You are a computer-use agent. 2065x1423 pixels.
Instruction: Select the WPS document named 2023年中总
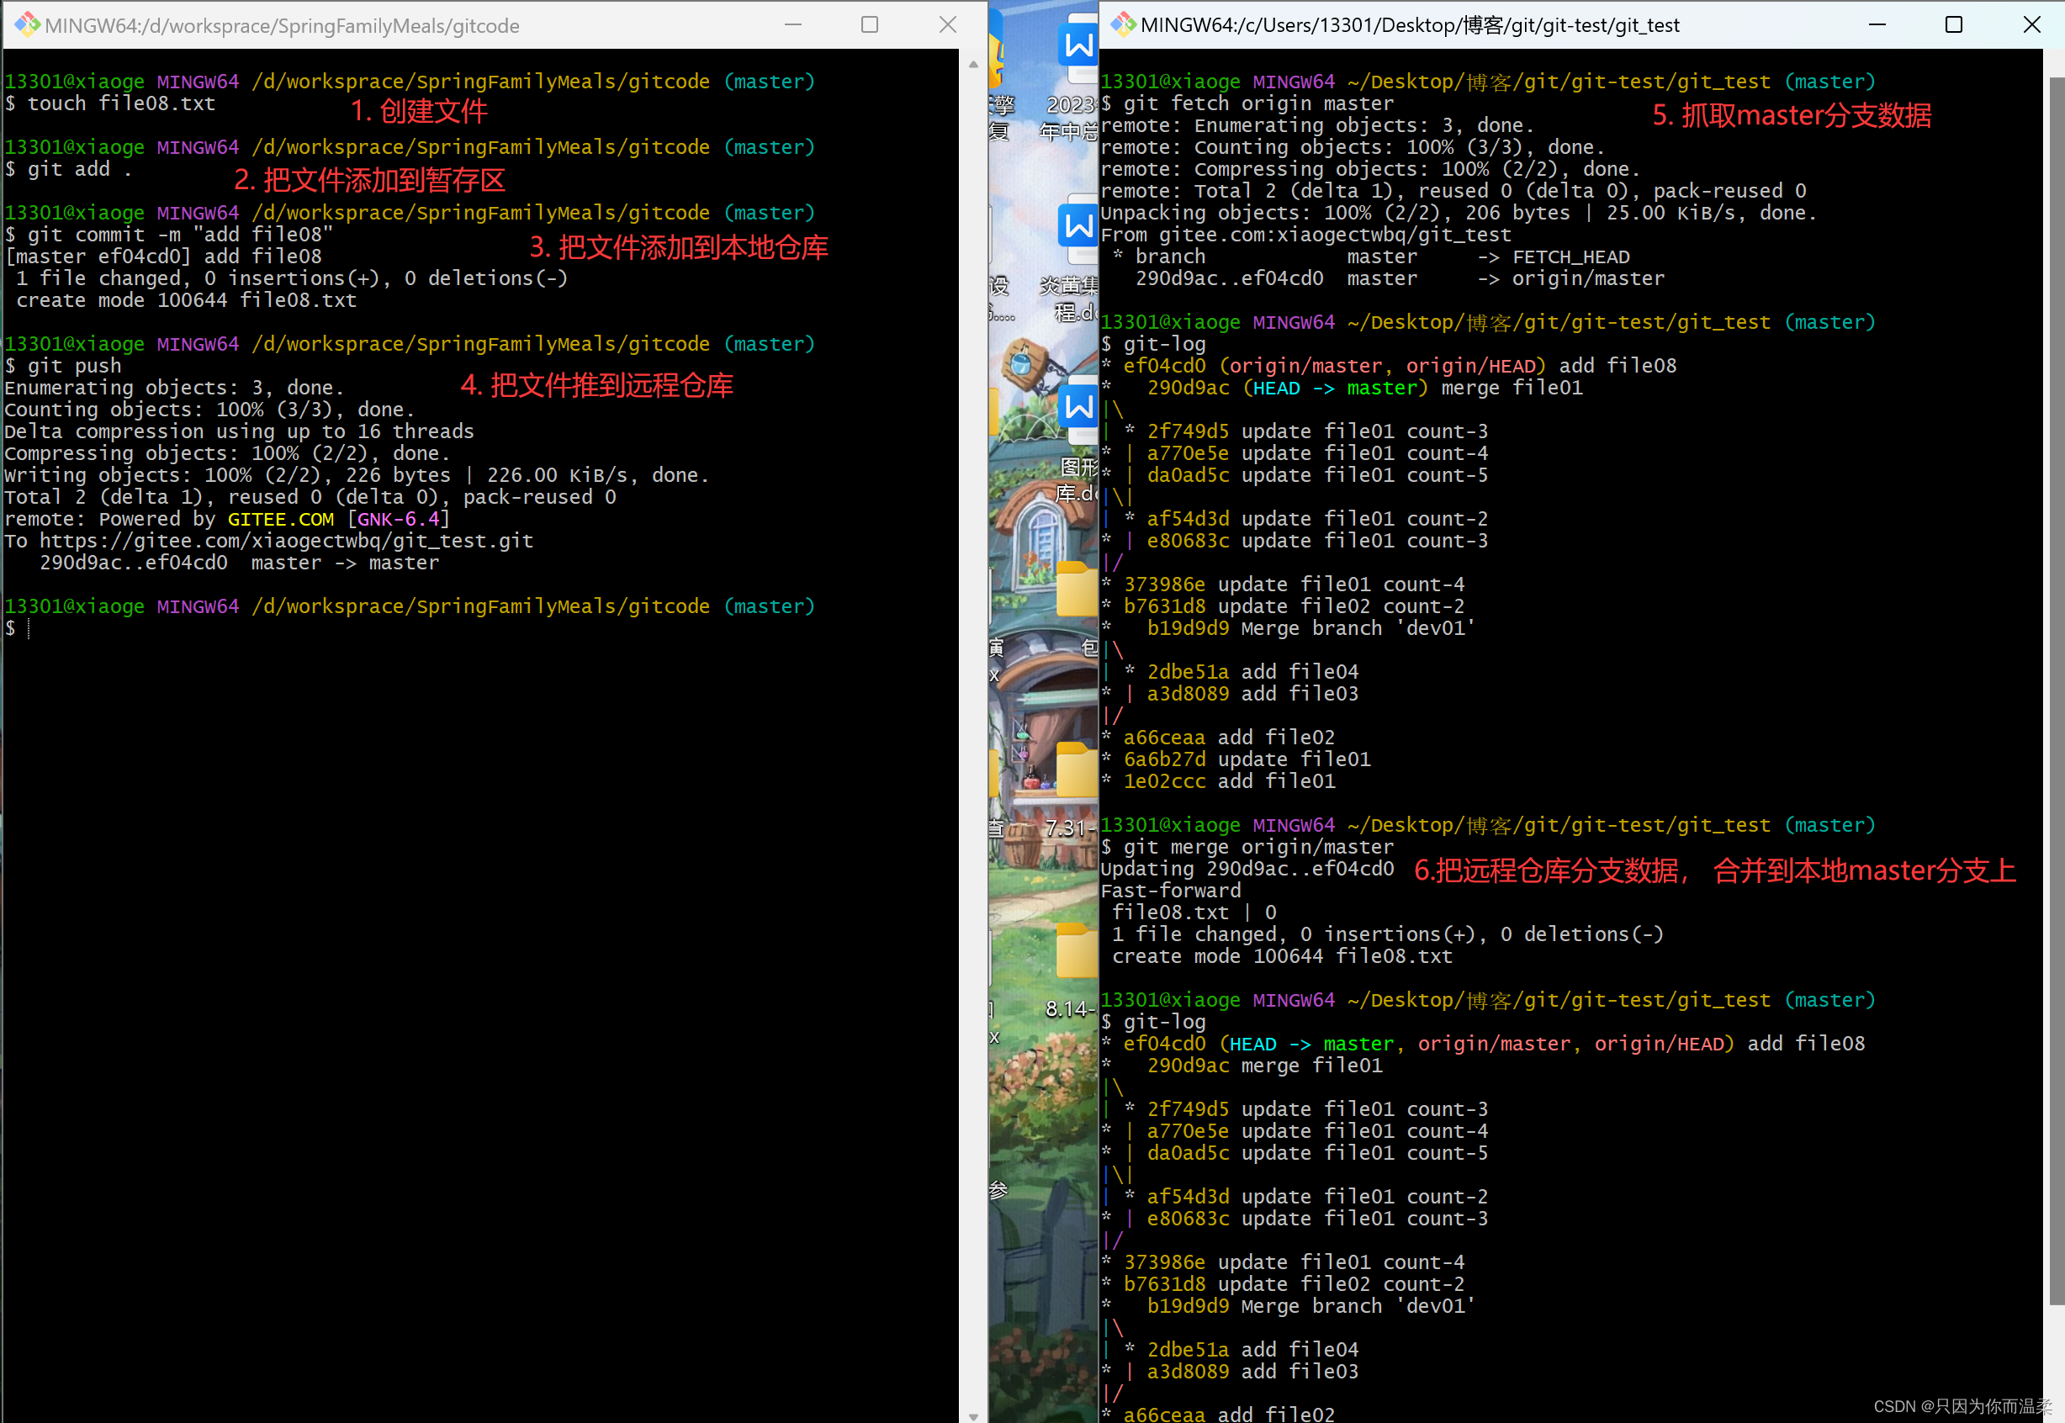pos(1079,45)
